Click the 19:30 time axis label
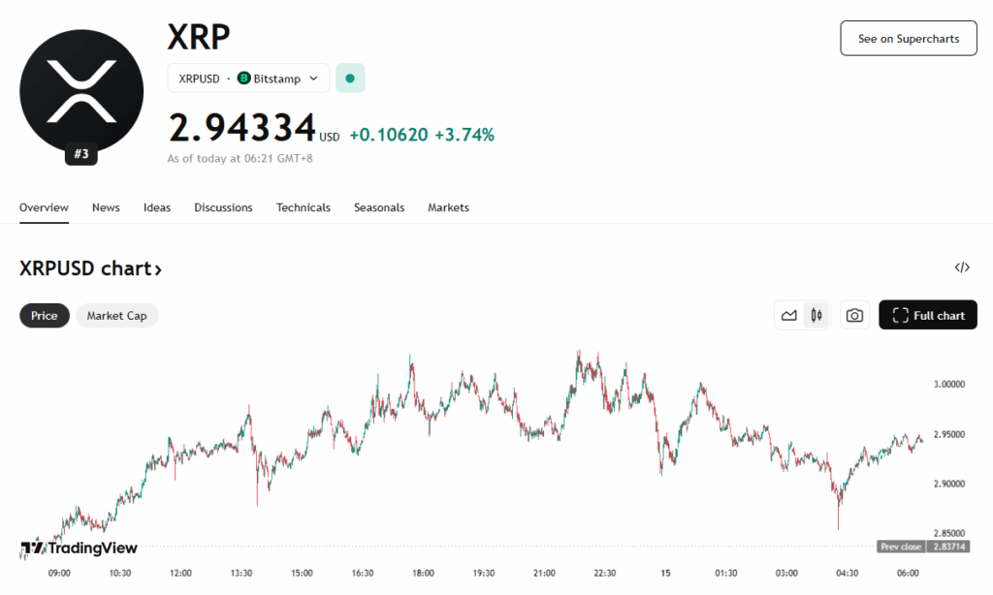Screen dimensions: 993x595 coord(484,573)
